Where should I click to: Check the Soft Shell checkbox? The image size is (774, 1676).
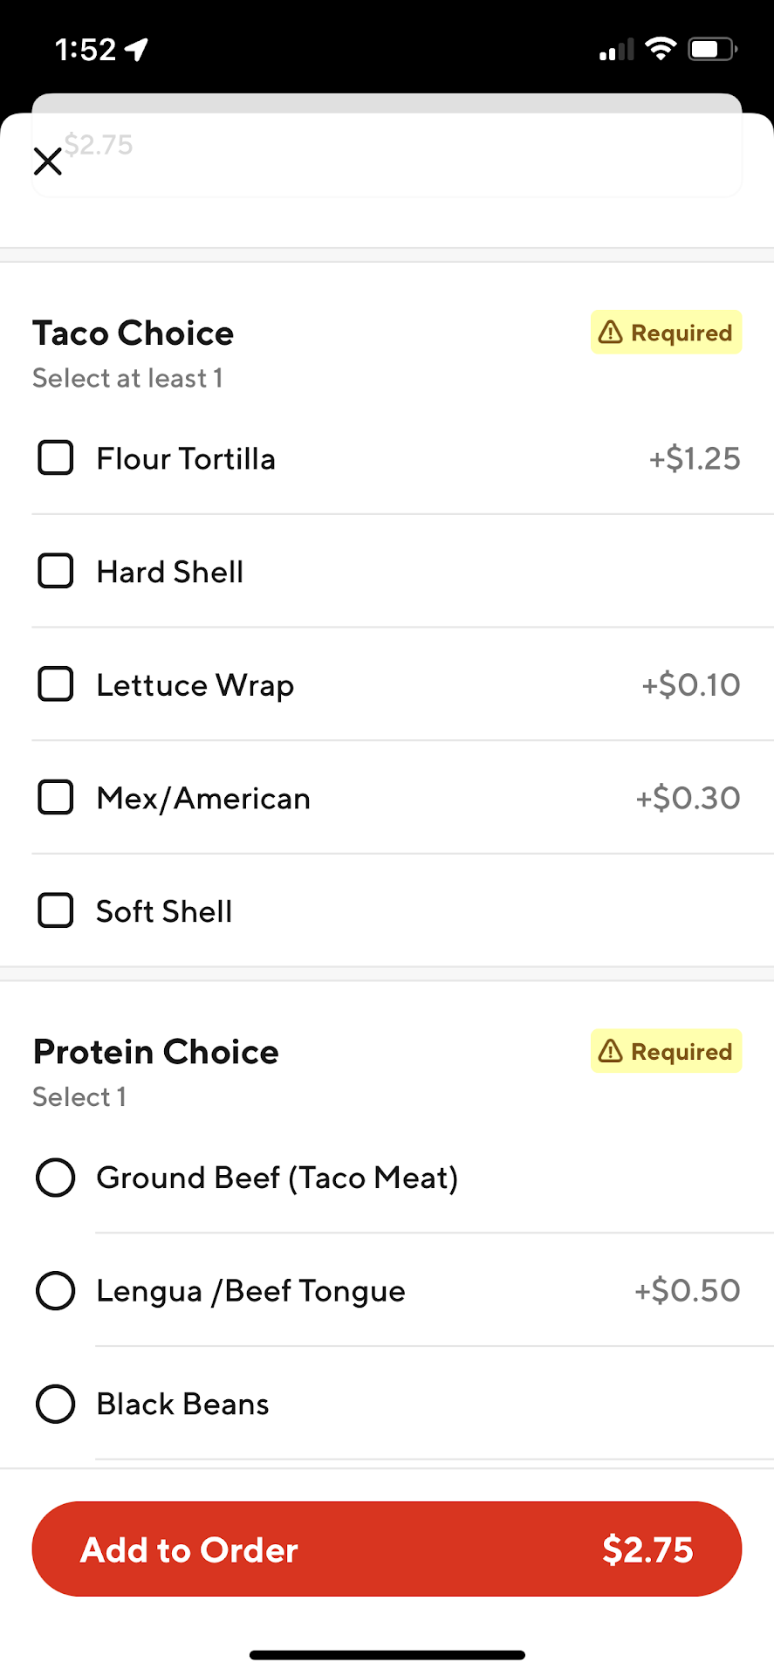point(56,910)
